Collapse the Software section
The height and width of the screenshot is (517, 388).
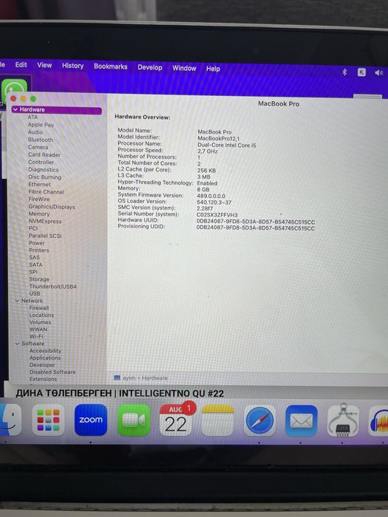pyautogui.click(x=17, y=343)
